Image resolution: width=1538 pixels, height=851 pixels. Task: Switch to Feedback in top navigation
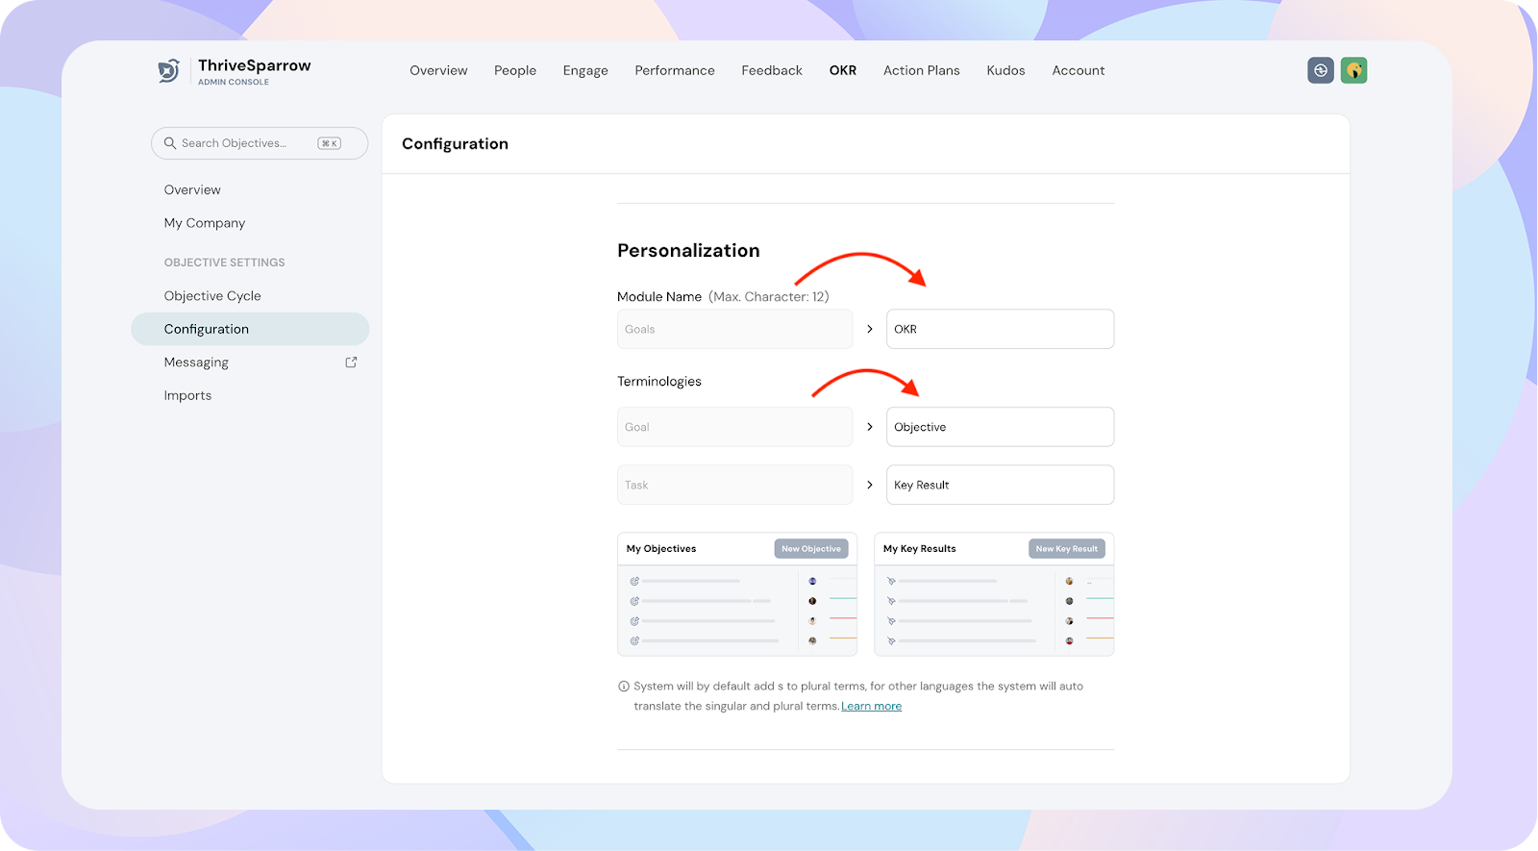[772, 70]
